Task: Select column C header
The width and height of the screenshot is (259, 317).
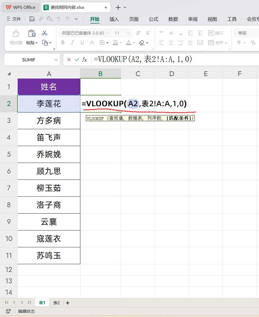Action: point(138,74)
